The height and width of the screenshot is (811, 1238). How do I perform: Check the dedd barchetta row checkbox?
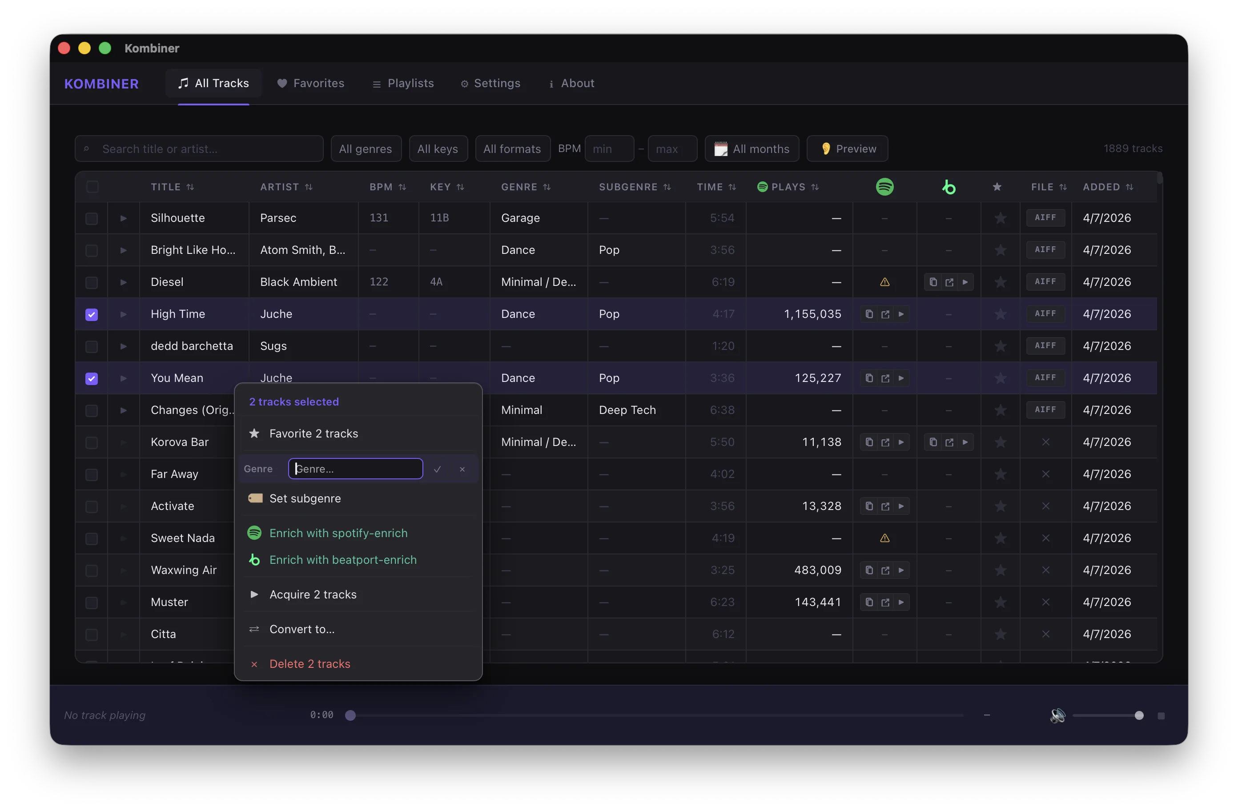coord(92,346)
